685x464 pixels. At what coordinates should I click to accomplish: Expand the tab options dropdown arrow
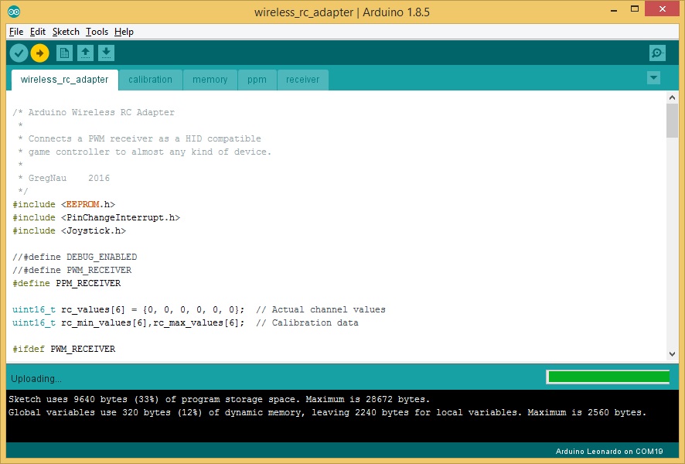653,78
